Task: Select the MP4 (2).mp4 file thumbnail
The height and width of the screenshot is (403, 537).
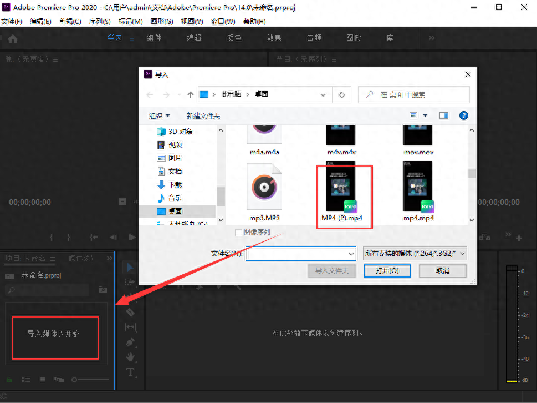Action: [x=341, y=187]
